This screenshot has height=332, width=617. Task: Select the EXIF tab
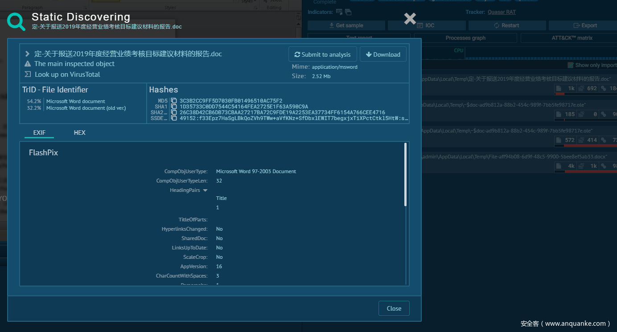(39, 133)
